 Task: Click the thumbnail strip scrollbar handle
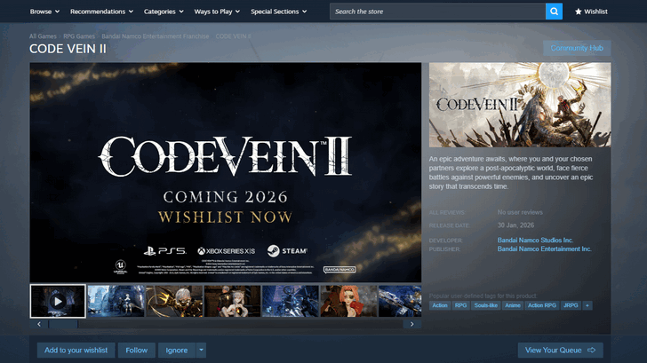tap(63, 324)
